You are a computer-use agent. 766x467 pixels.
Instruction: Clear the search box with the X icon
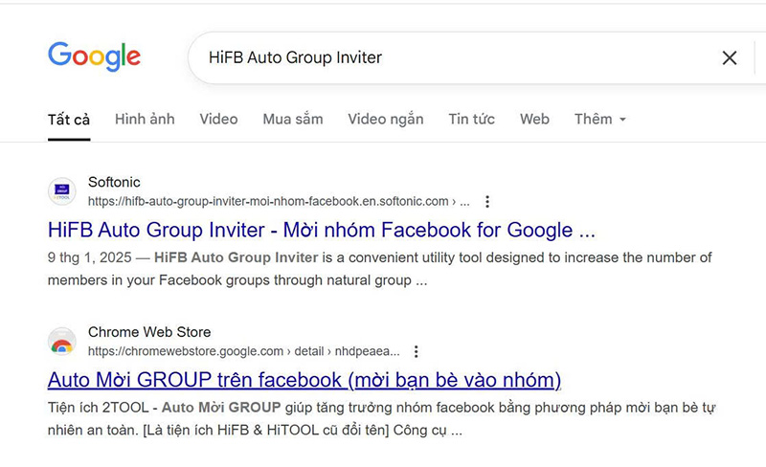[730, 58]
